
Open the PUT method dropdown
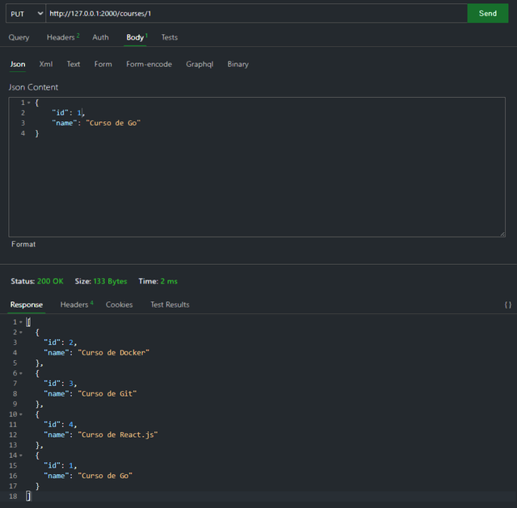(26, 14)
